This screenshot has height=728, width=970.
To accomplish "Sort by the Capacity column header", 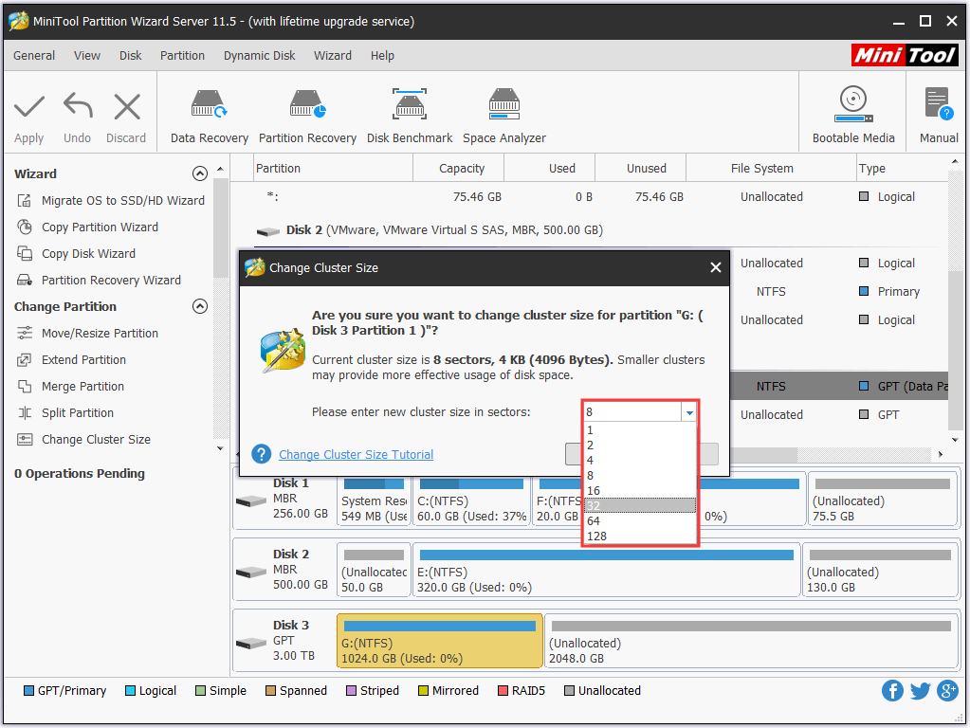I will [x=458, y=168].
